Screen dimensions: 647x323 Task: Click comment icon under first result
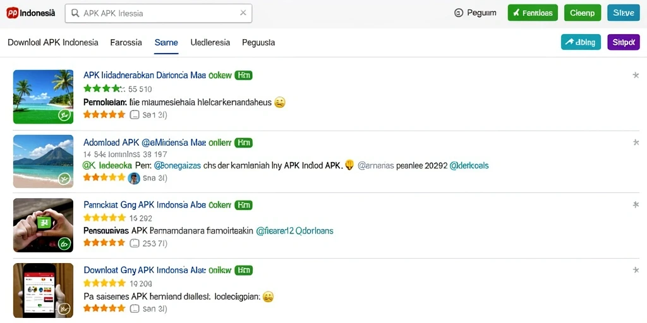(x=134, y=115)
